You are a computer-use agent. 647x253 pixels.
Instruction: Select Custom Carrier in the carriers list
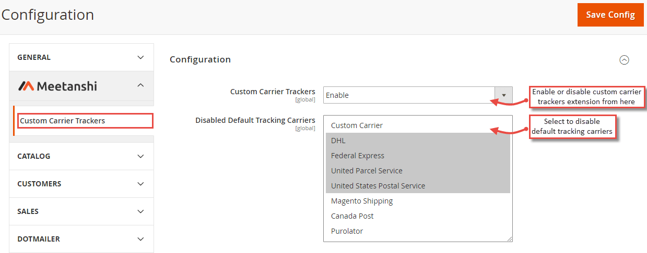point(418,125)
